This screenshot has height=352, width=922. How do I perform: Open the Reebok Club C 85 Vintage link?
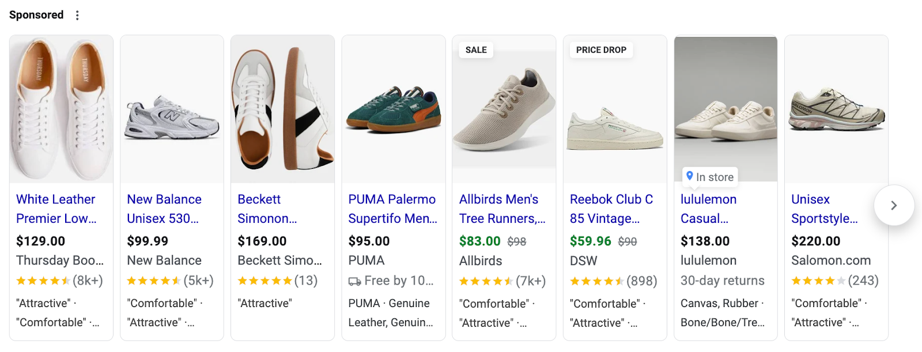611,209
